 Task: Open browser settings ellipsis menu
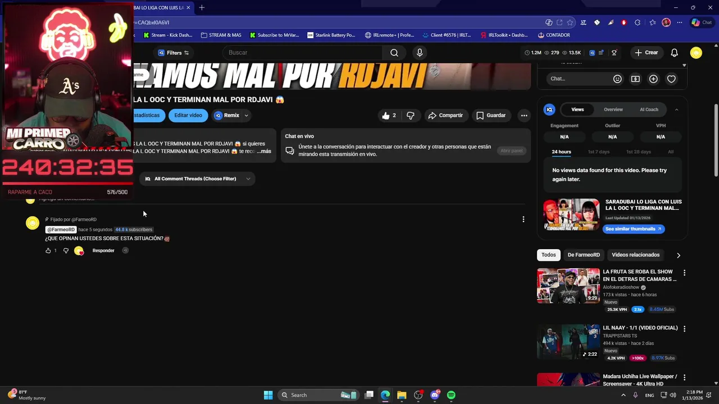pyautogui.click(x=680, y=22)
